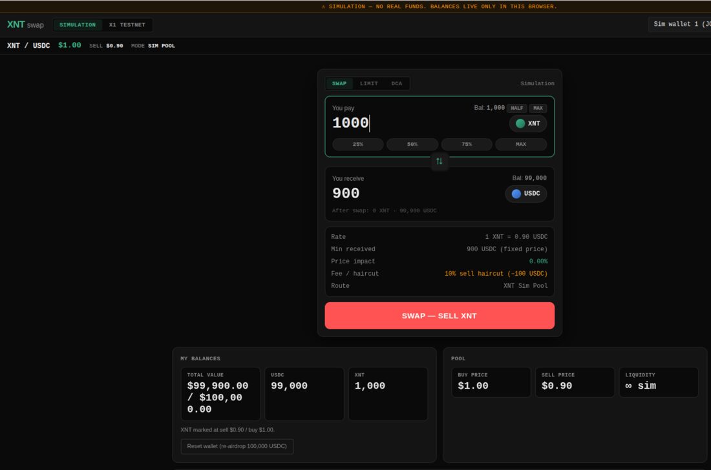711x470 pixels.
Task: Click the Bal: 1,000 pay balance
Action: pyautogui.click(x=489, y=108)
